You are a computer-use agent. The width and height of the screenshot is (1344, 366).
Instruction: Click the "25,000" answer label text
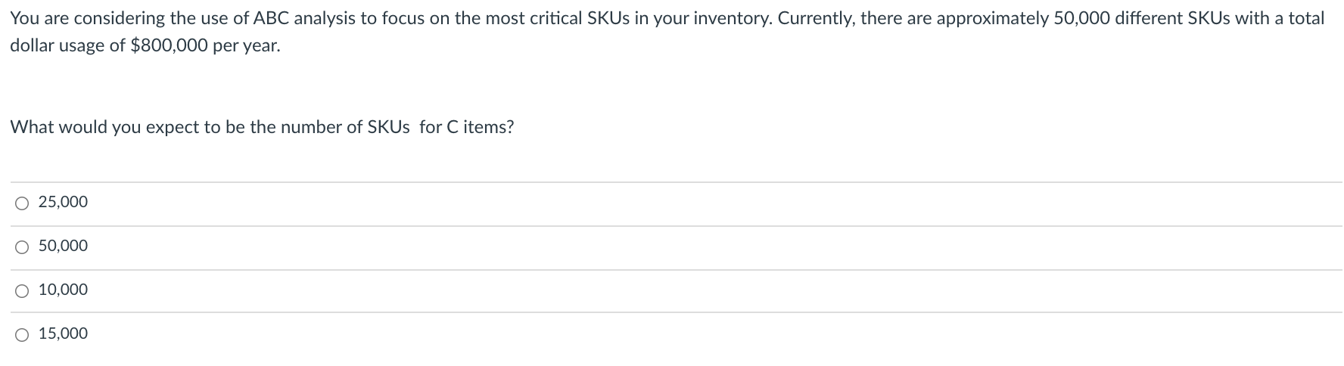(x=63, y=202)
